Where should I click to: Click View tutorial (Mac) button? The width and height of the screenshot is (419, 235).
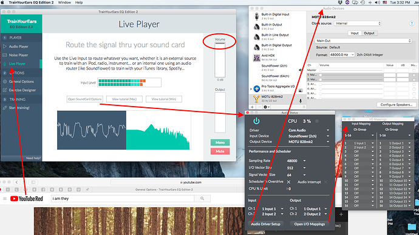(124, 99)
